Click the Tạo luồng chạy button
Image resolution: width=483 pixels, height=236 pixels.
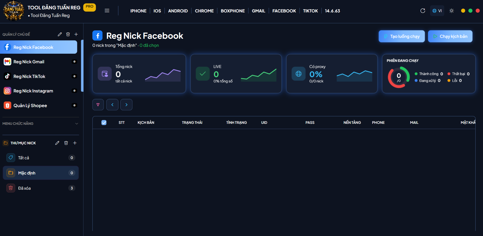coord(402,36)
